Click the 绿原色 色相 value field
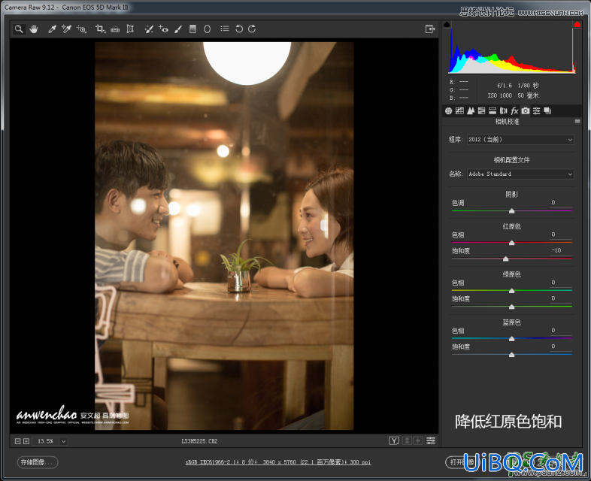The width and height of the screenshot is (591, 481). coord(560,283)
